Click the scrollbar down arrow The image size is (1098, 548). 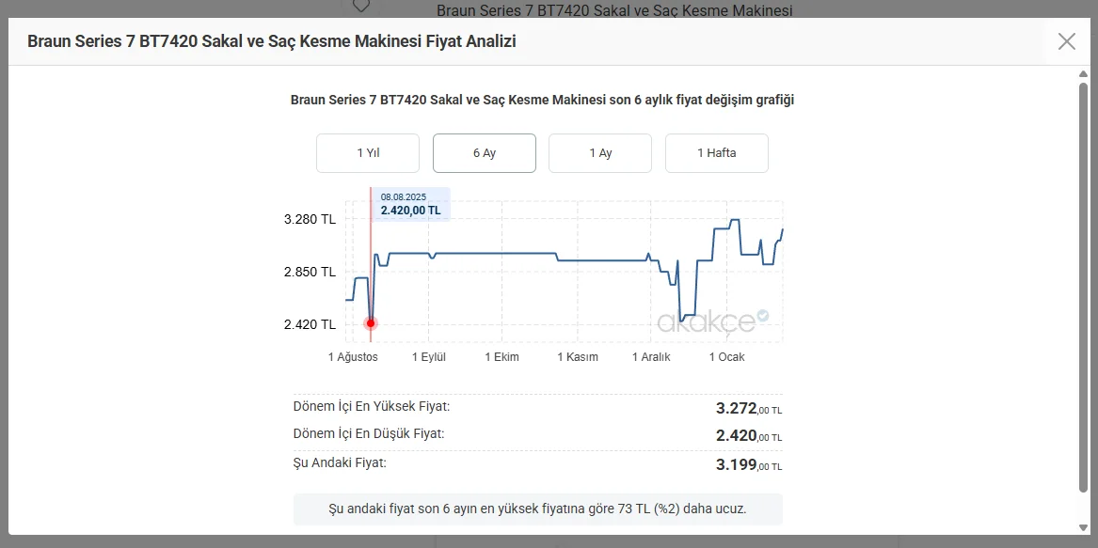(1083, 526)
